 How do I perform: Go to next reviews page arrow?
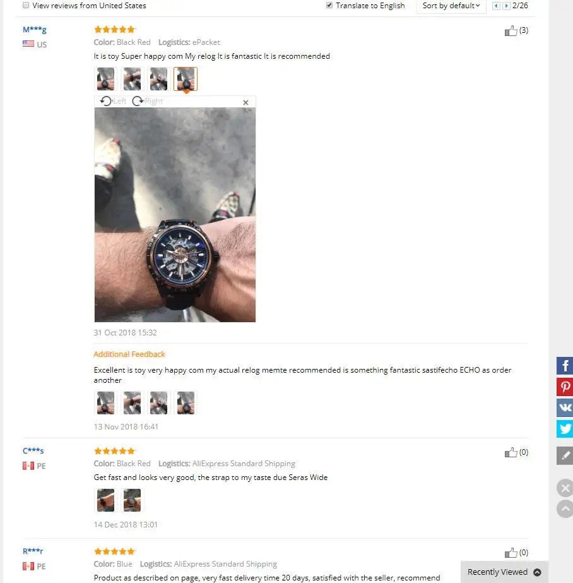[x=506, y=6]
